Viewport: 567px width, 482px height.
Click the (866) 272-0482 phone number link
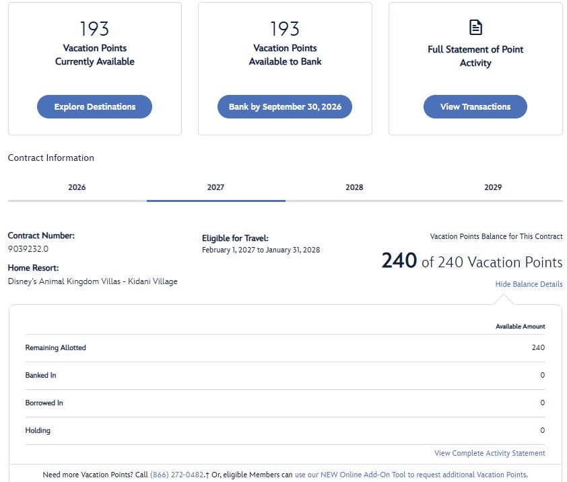point(176,475)
